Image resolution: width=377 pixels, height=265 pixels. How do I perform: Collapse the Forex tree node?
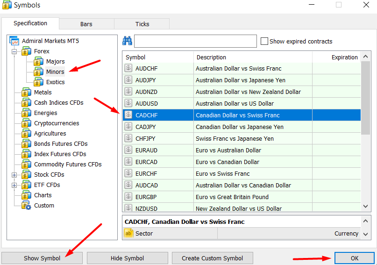pos(14,51)
